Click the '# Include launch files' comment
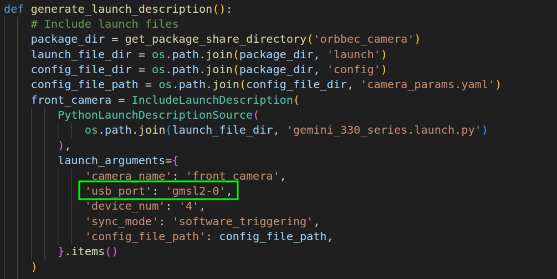The image size is (557, 279). pyautogui.click(x=105, y=24)
